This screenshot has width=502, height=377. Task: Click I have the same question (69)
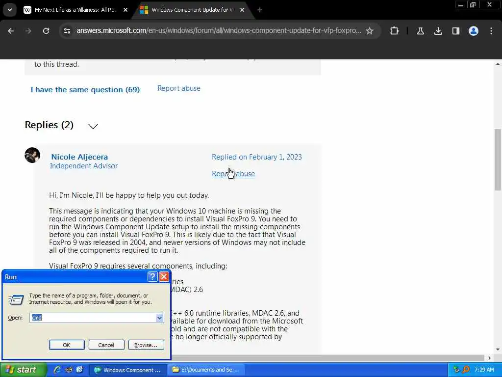point(85,89)
